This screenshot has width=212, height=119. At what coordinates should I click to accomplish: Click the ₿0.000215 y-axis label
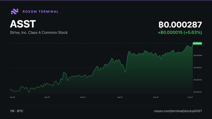[198, 92]
